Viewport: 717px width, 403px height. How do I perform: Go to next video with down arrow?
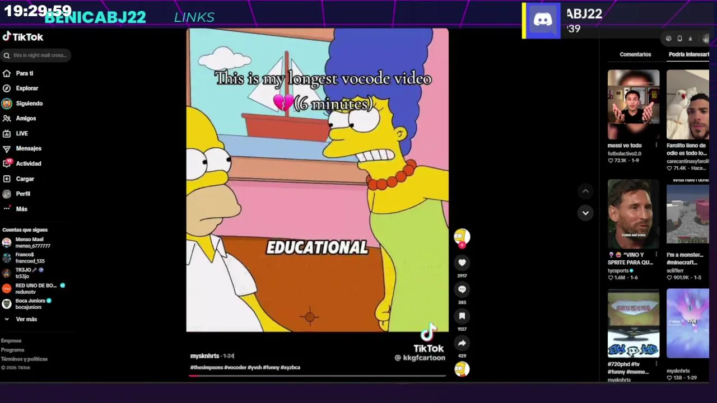[x=585, y=213]
